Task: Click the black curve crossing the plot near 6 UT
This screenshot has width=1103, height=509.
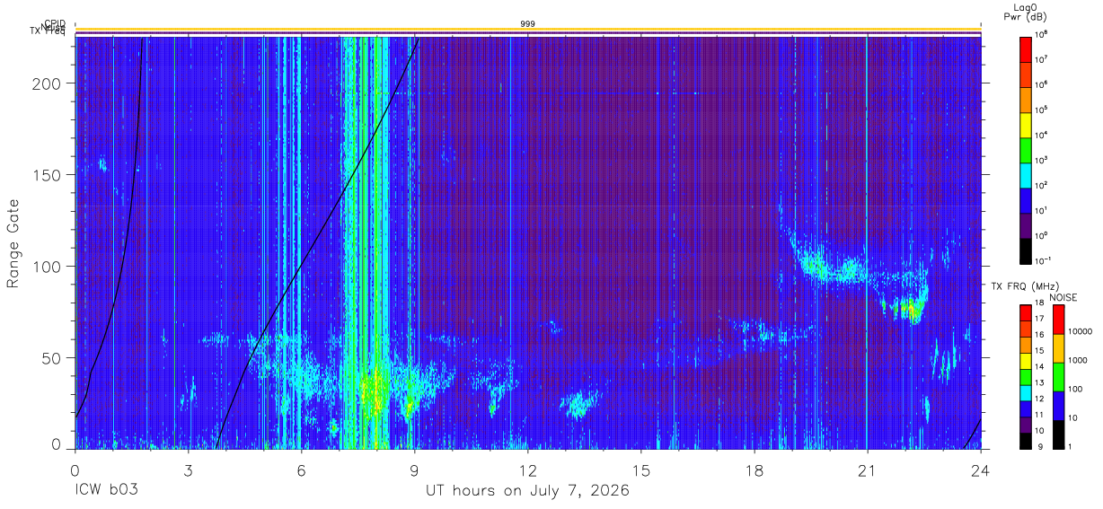Action: 303,265
